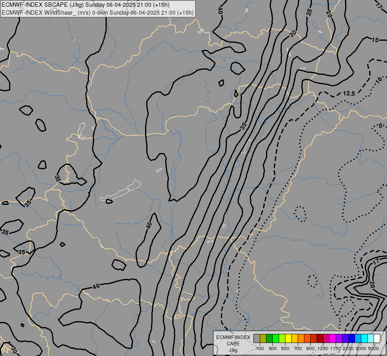
Task: Click the gray swatch in the CAPE legend
Action: (257, 338)
